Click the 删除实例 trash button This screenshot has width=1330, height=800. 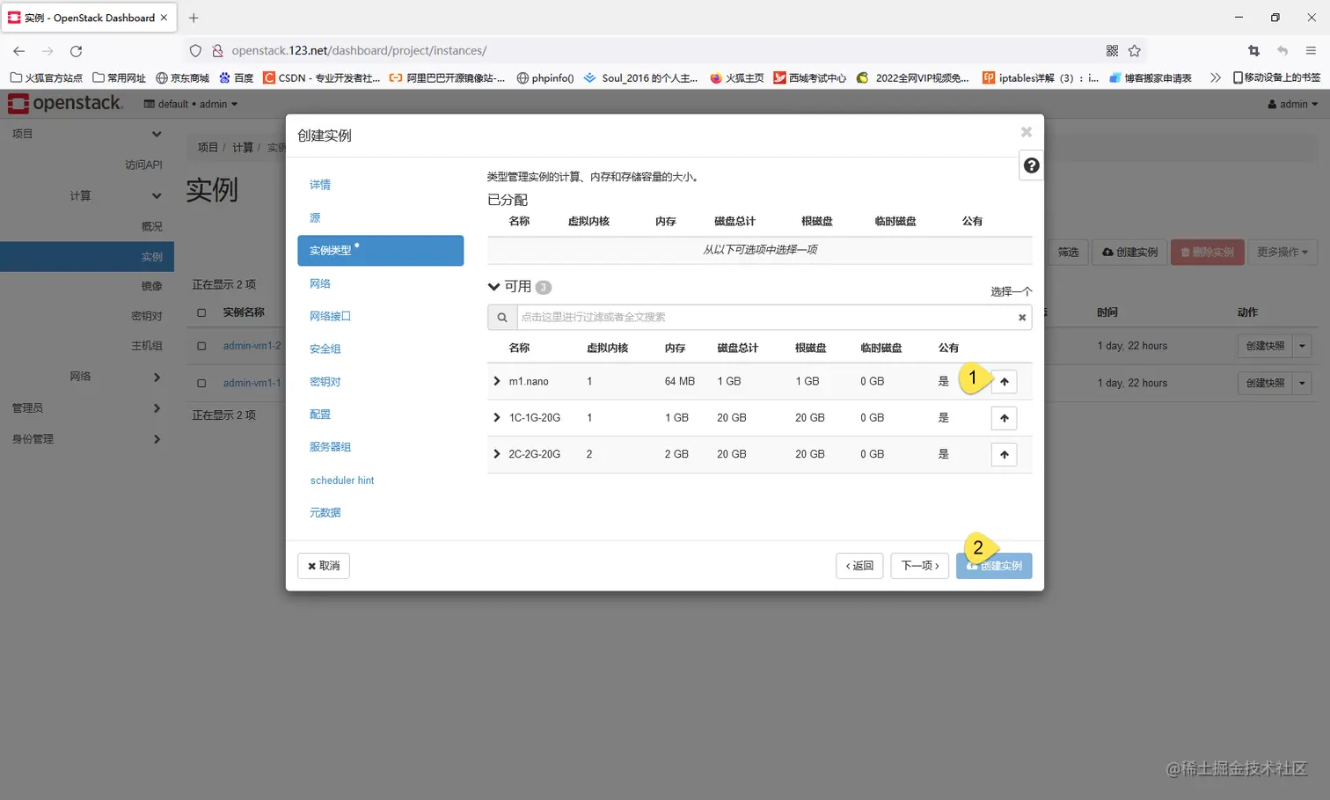coord(1207,253)
